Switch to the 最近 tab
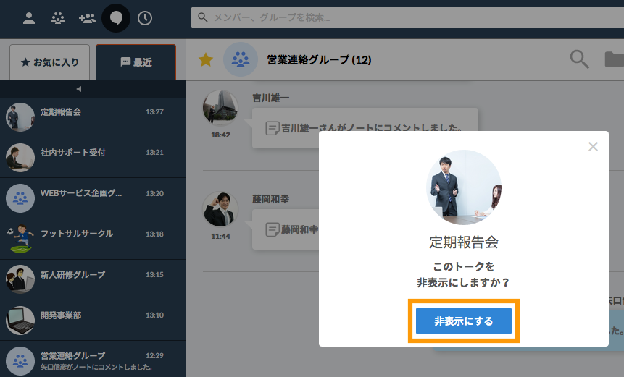624x377 pixels. (136, 62)
